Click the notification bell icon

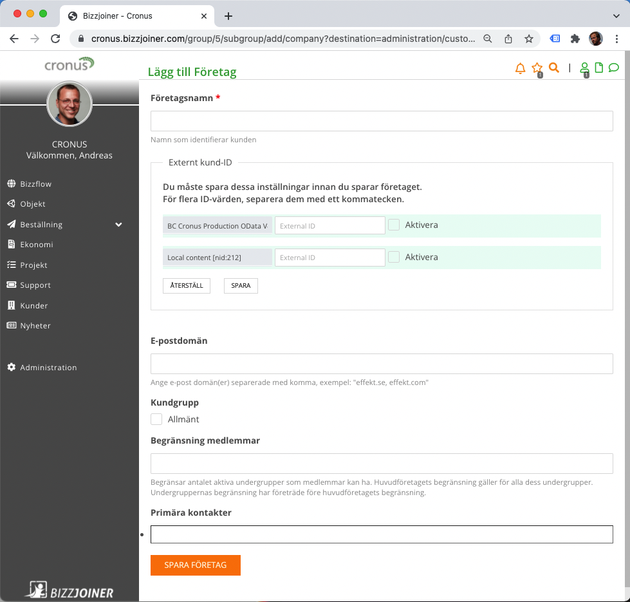(521, 68)
